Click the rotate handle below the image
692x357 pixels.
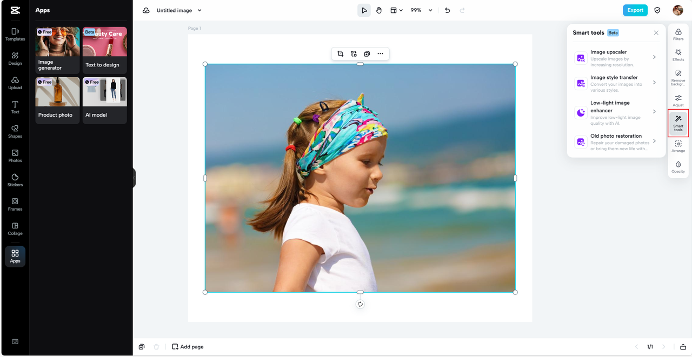pyautogui.click(x=360, y=304)
